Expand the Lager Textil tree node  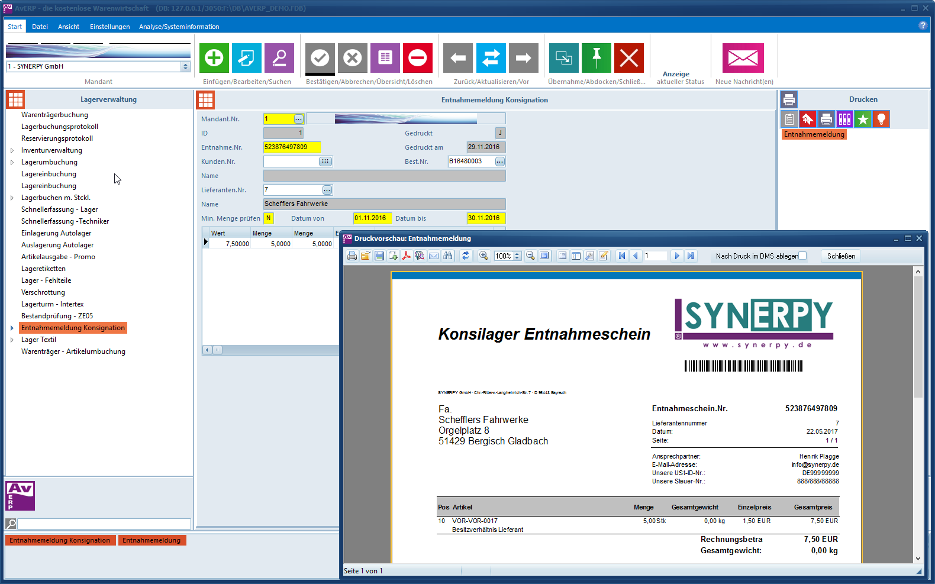[12, 340]
